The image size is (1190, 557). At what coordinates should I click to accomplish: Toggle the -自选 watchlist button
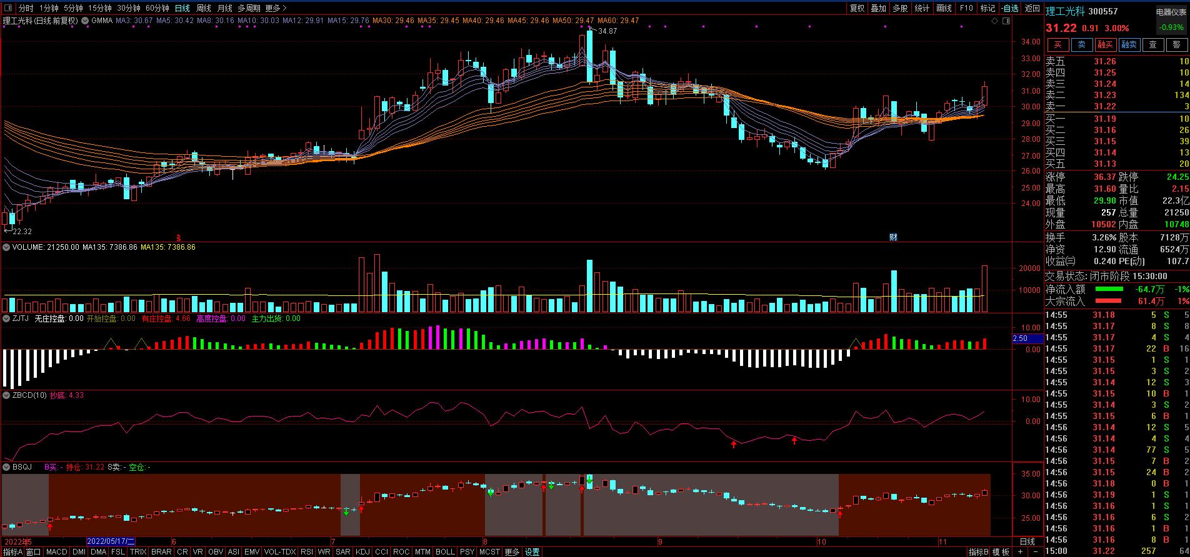[x=1010, y=8]
